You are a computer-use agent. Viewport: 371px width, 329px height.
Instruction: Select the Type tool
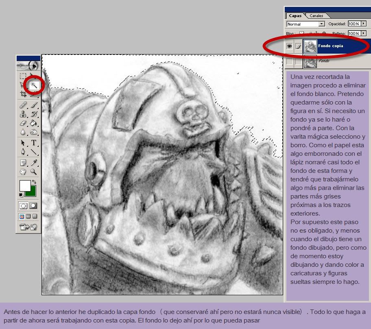point(34,143)
